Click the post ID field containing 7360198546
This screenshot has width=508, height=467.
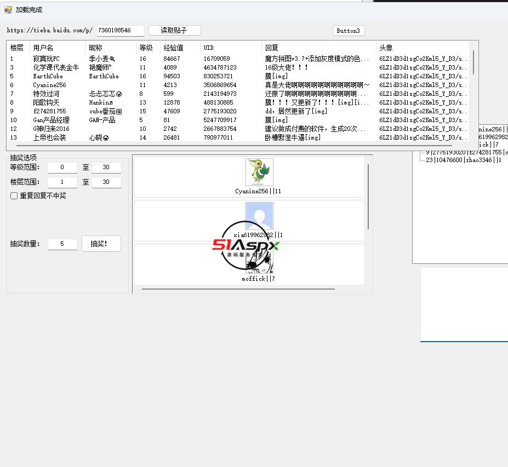tap(120, 31)
